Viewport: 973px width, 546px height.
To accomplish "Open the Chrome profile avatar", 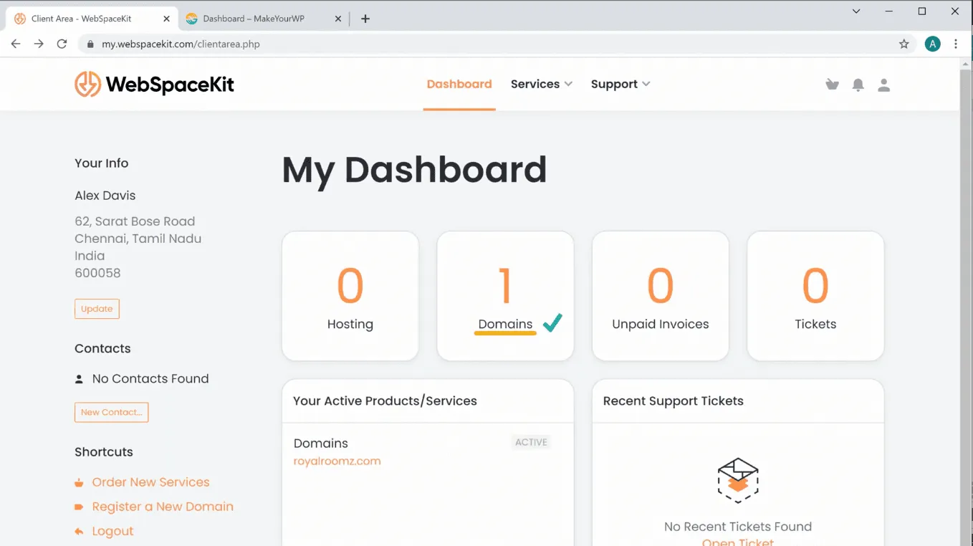I will [x=932, y=44].
